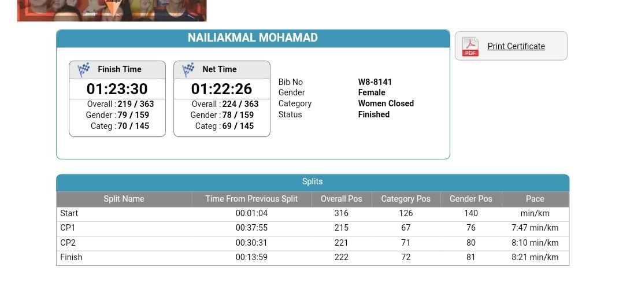The height and width of the screenshot is (289, 619).
Task: Click the Splits section header
Action: click(x=313, y=183)
